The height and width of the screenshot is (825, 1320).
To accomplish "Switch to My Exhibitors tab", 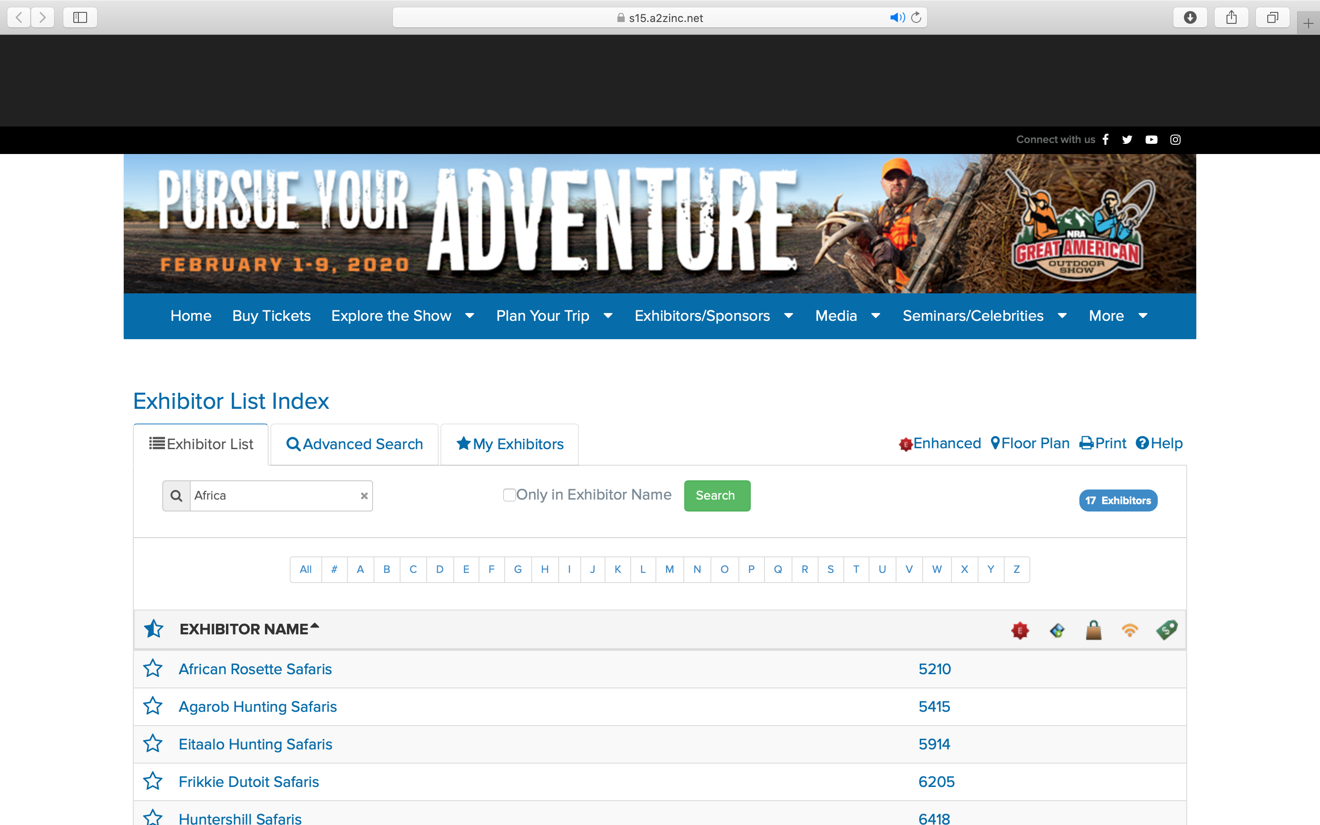I will pyautogui.click(x=510, y=444).
